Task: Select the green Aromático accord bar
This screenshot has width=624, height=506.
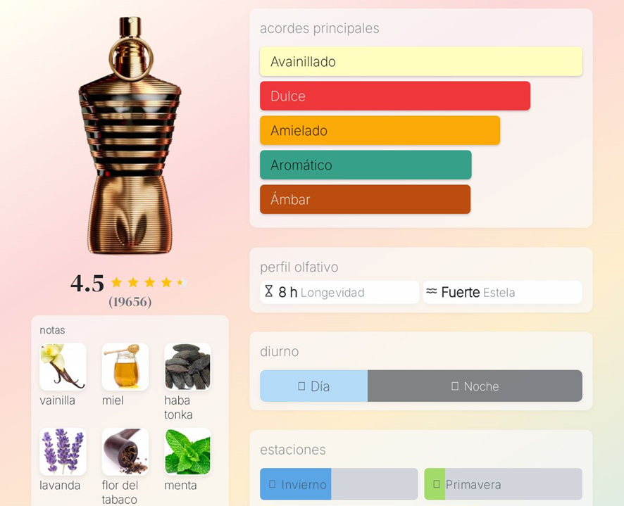Action: [x=366, y=165]
